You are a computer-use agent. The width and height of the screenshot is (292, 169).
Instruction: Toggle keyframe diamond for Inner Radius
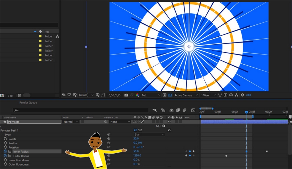190,151
